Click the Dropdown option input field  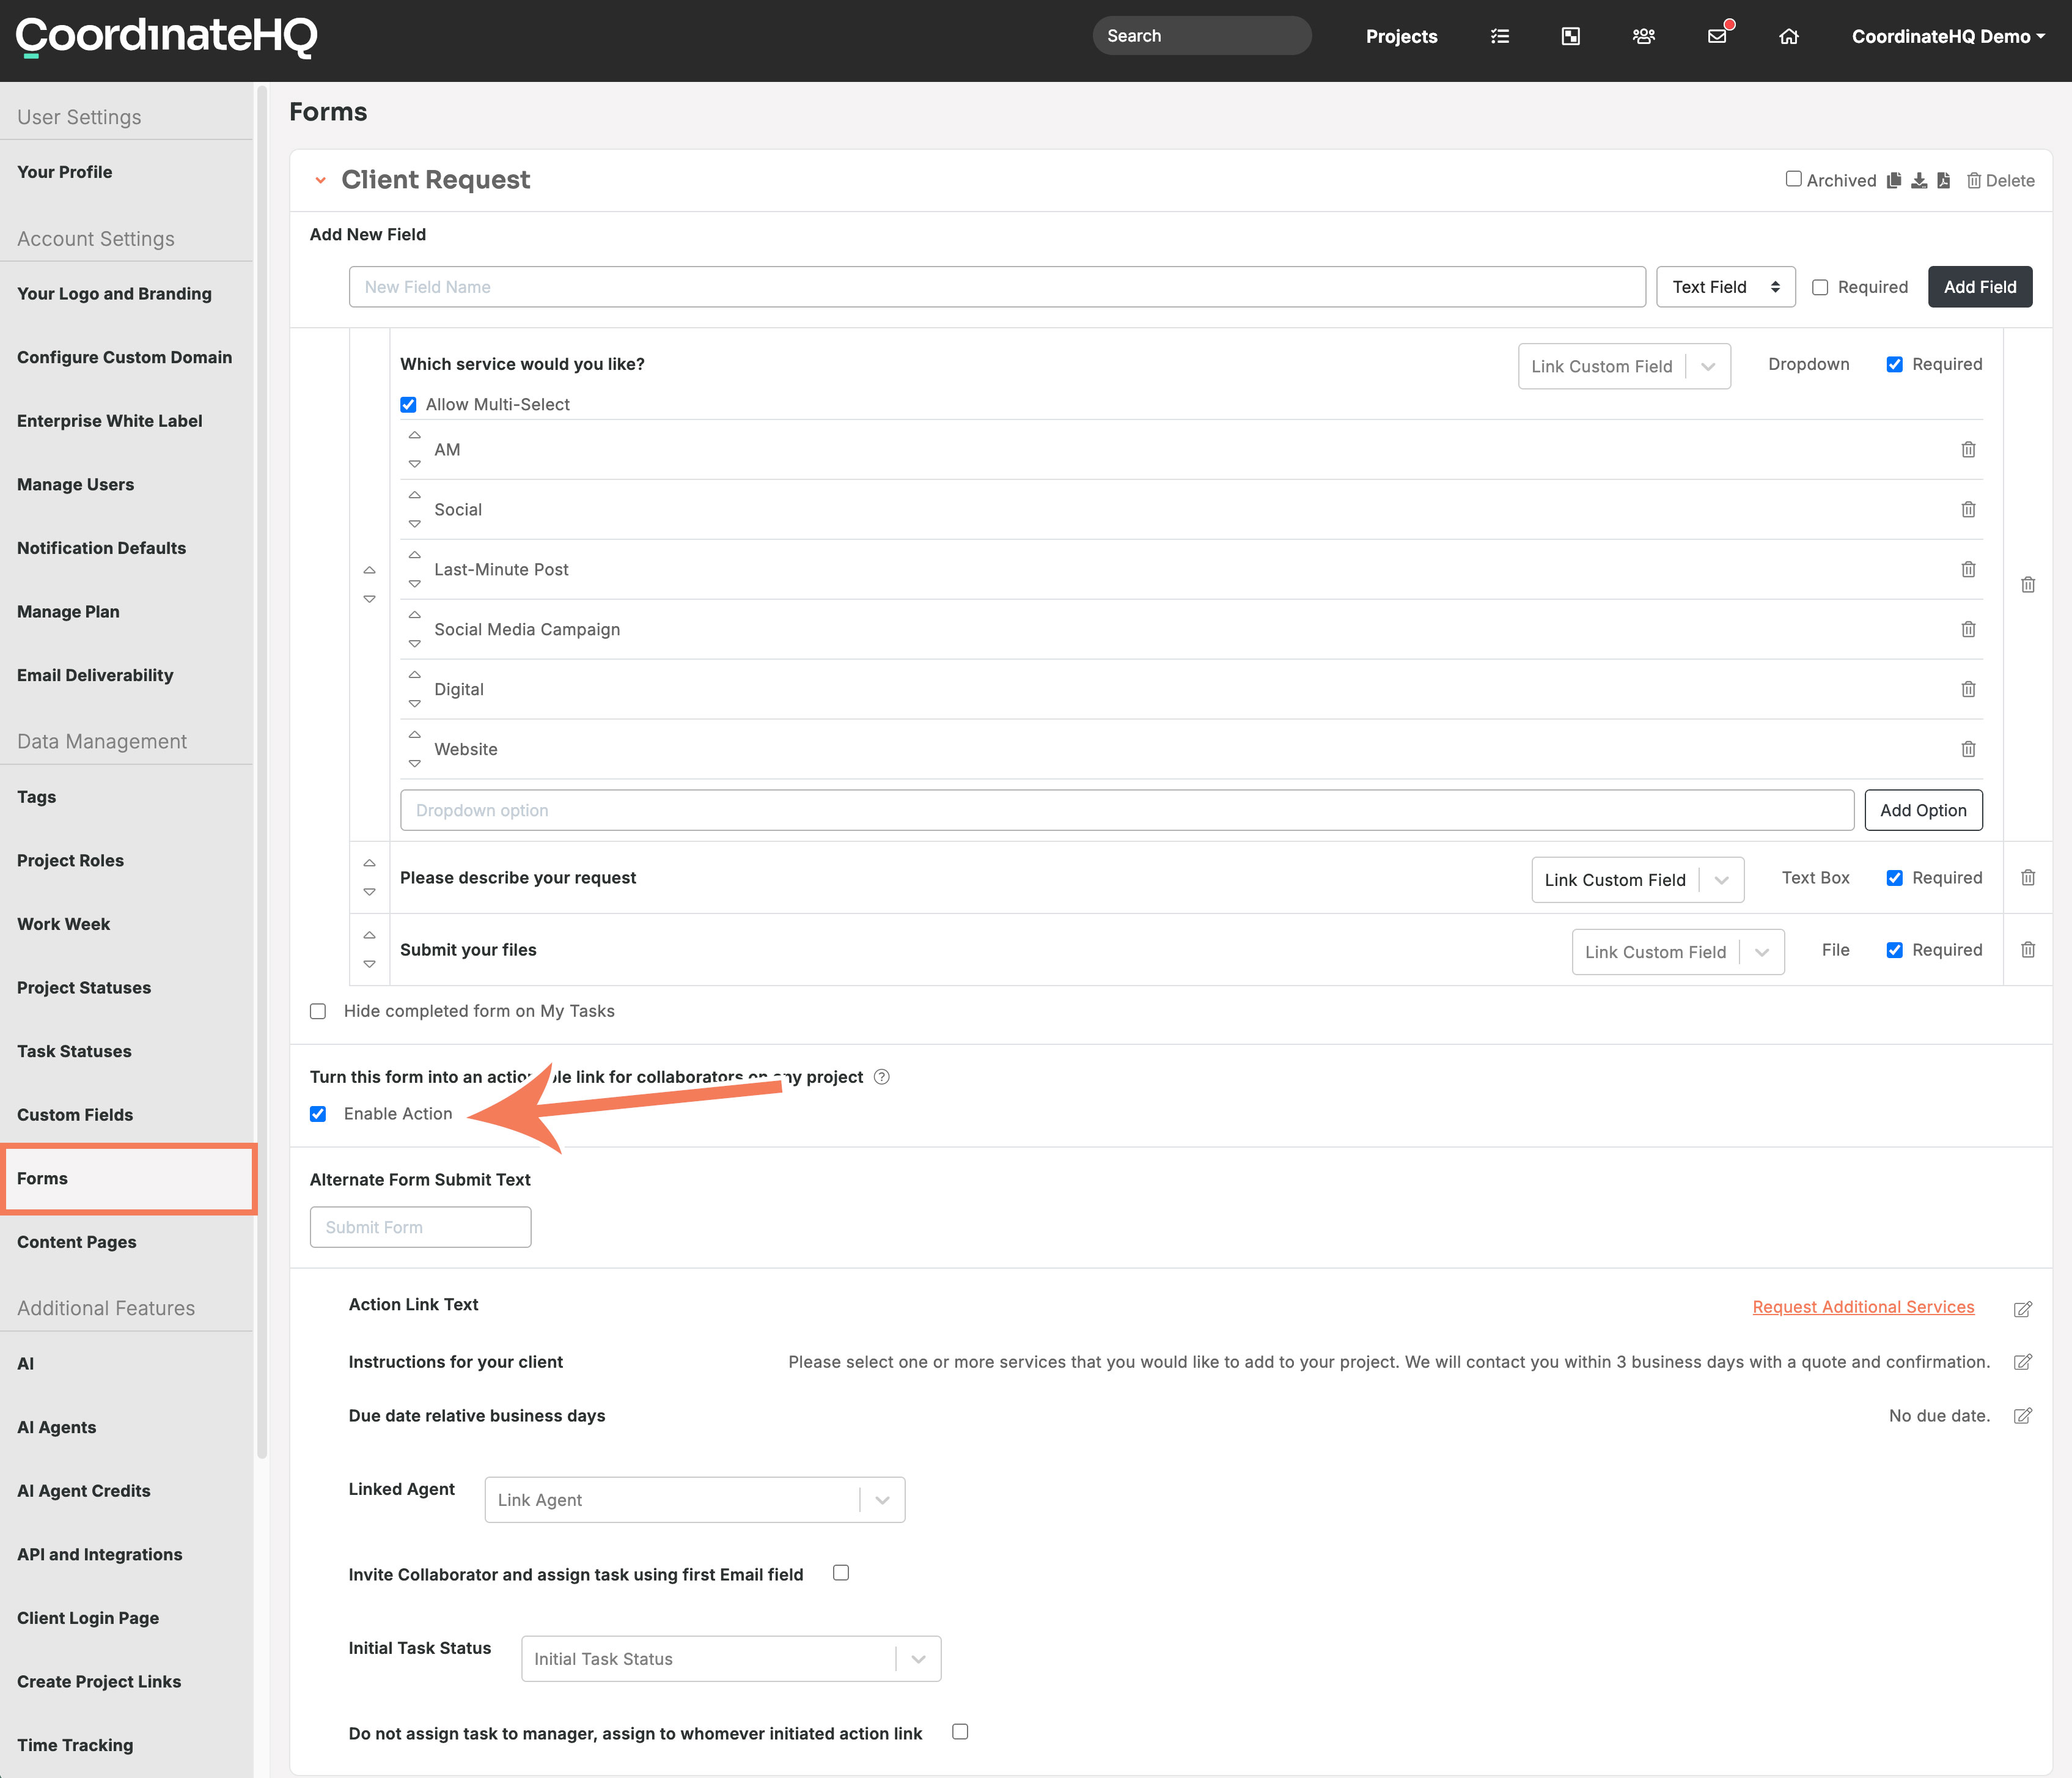[x=1127, y=811]
